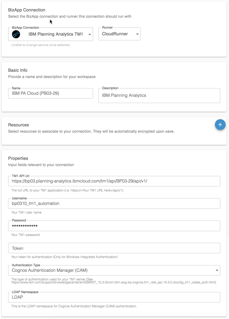Click the knowledgecenter URL in the authentication hint
The image size is (229, 319).
point(114,282)
